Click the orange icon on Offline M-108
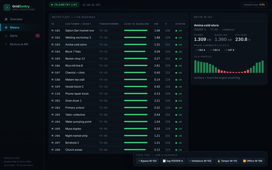Image resolution: width=272 pixels, height=170 pixels. coord(244,161)
